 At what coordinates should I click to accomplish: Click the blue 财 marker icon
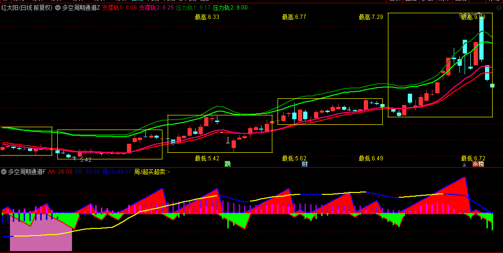(x=305, y=164)
